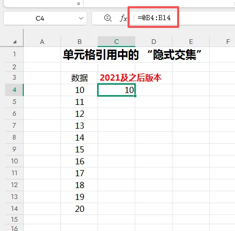This screenshot has height=231, width=235.
Task: Open the Name Box dropdown arrow
Action: coord(81,18)
